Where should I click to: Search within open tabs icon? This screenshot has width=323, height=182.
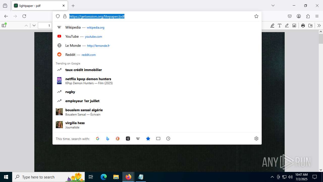point(158,139)
